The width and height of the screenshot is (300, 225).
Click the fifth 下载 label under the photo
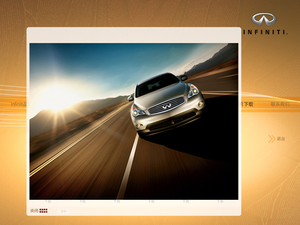[x=186, y=202]
